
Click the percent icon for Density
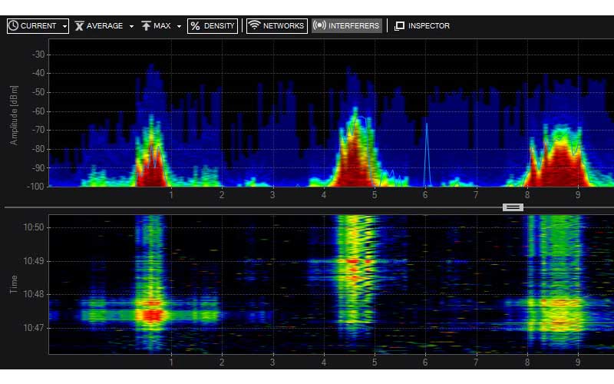(195, 26)
